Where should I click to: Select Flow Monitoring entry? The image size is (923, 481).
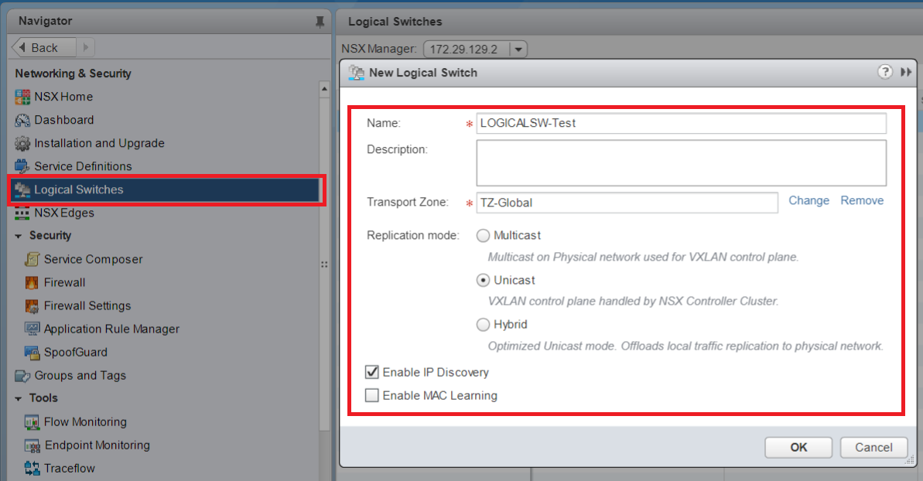pos(85,422)
